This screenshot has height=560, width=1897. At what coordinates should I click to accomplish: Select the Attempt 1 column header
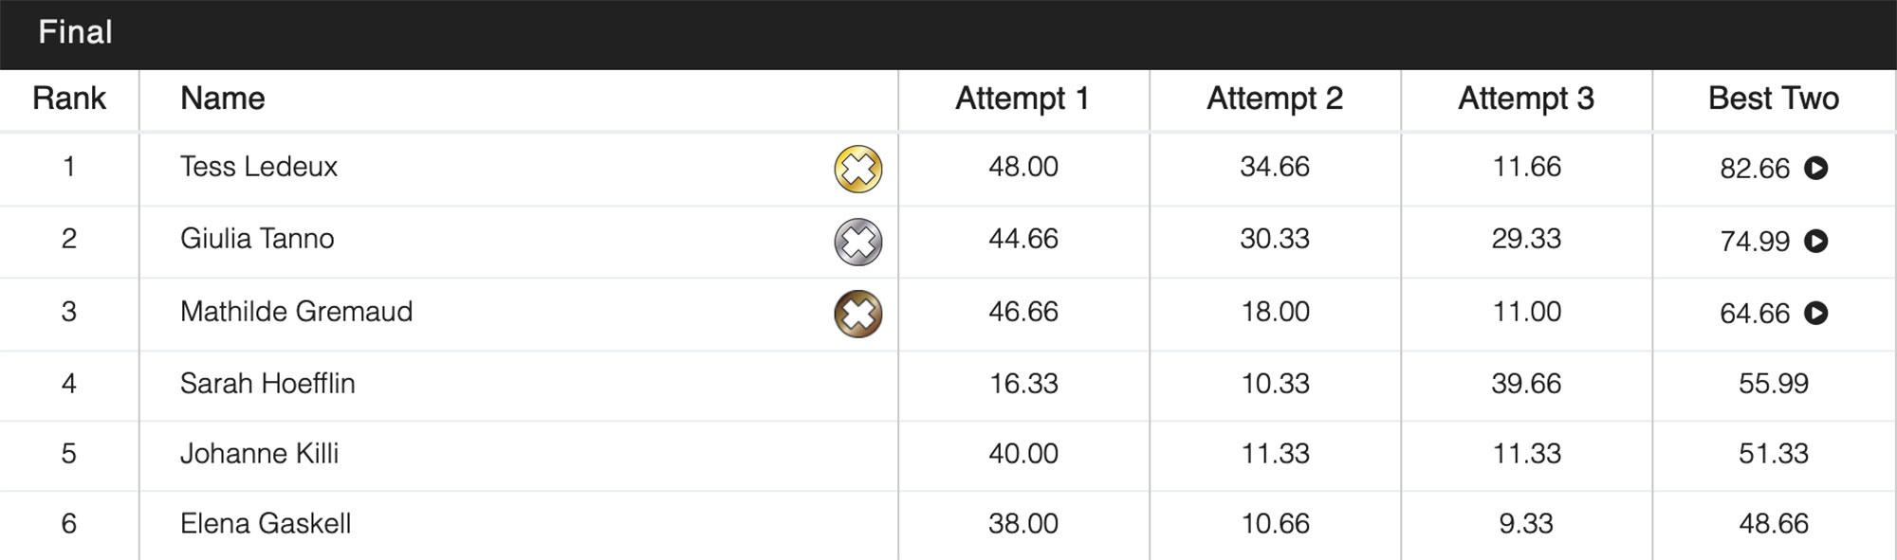coord(1022,99)
